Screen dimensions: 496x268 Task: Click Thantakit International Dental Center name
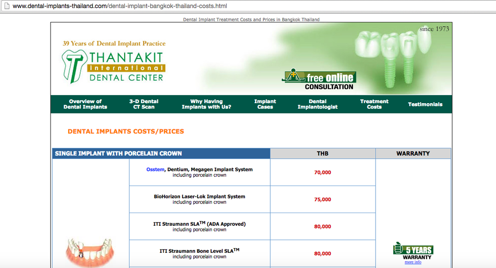[x=126, y=67]
